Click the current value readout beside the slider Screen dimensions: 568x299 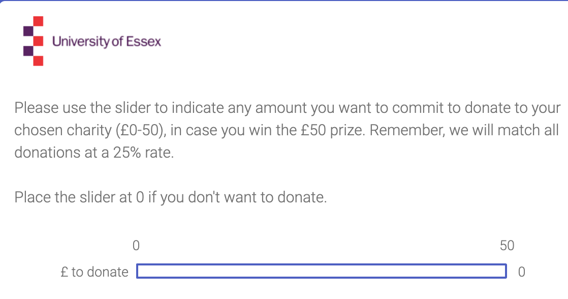(x=521, y=272)
